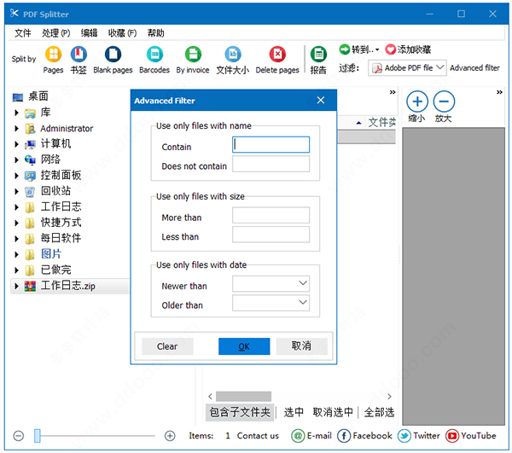Click the 回收站 recycle bin icon
This screenshot has height=453, width=512.
pyautogui.click(x=30, y=192)
